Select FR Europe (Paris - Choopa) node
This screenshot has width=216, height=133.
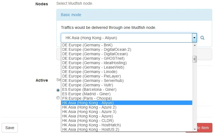coord(87,98)
